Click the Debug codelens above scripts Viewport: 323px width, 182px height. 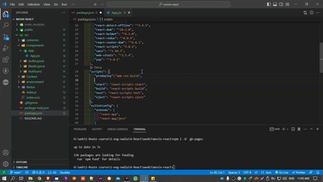tap(96, 67)
